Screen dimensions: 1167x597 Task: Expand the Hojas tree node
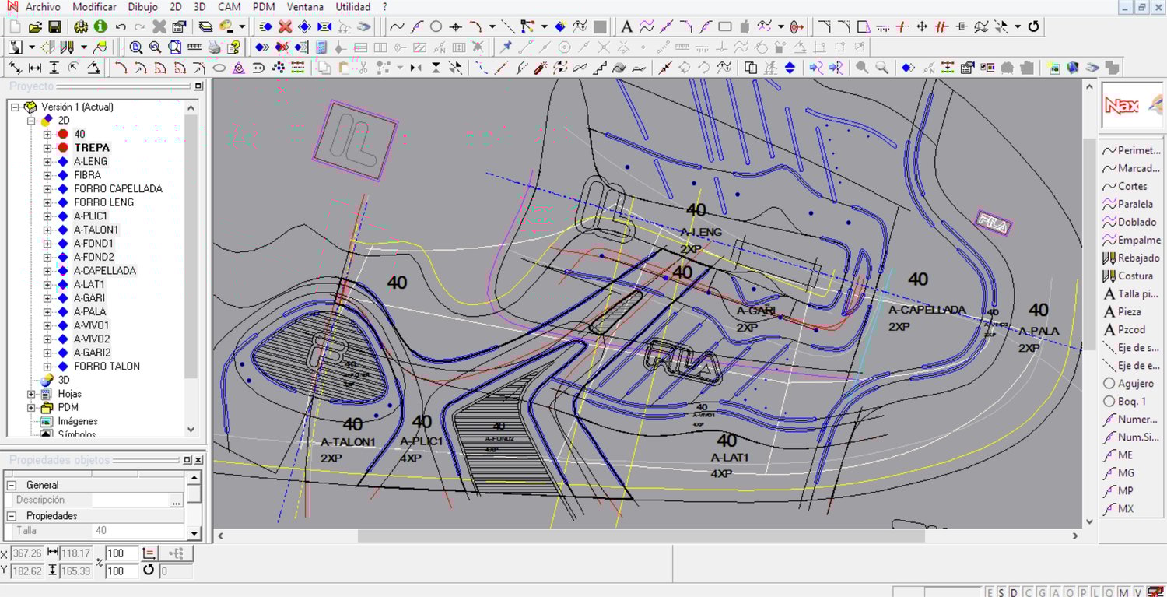[32, 394]
